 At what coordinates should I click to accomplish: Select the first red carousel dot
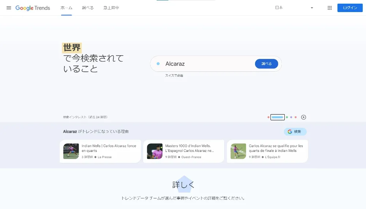268,117
